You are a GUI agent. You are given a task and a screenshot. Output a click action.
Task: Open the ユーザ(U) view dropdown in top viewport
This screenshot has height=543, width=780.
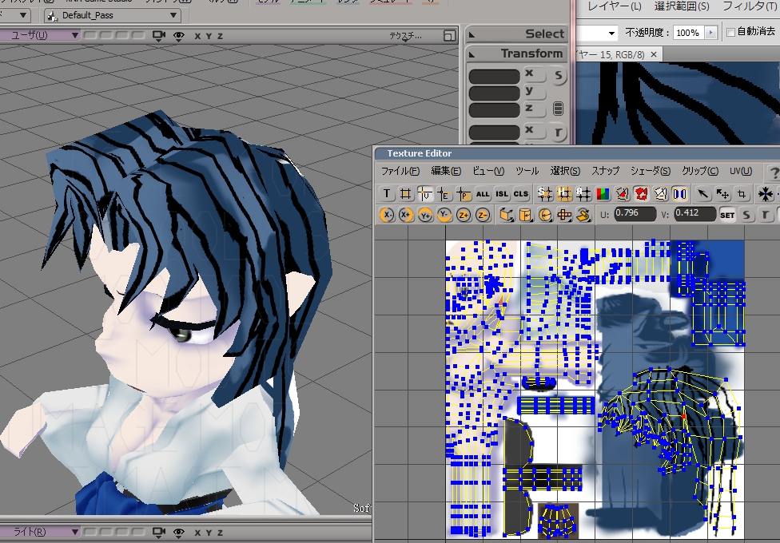[x=40, y=35]
